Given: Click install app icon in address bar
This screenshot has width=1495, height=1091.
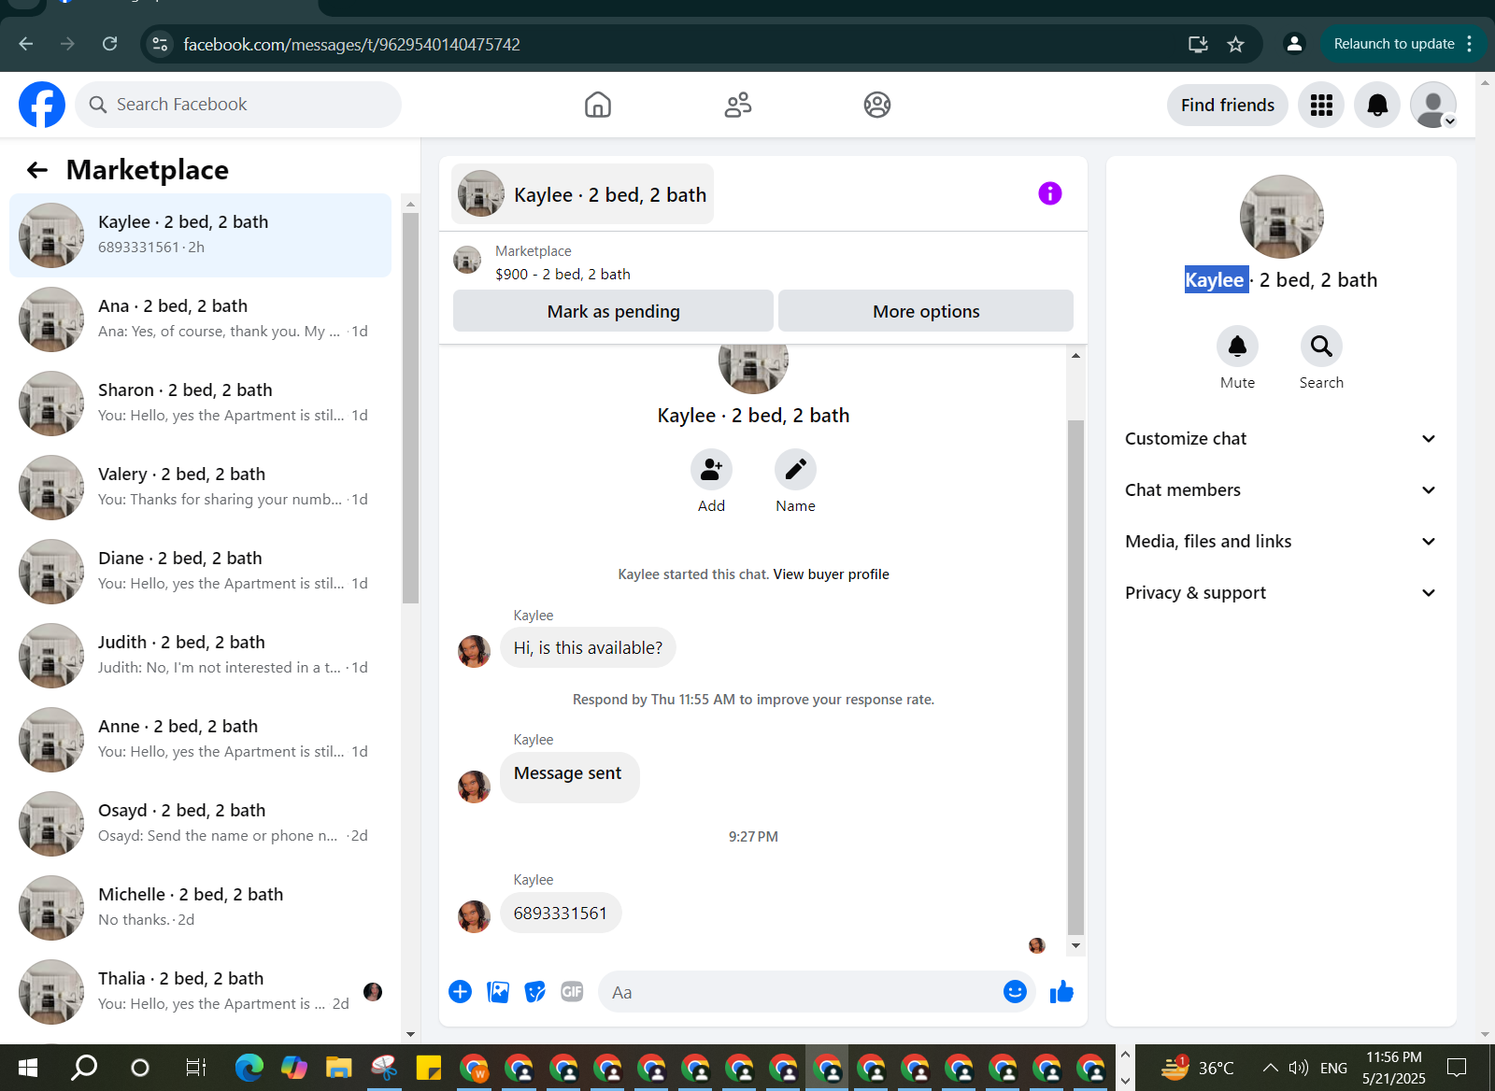Looking at the screenshot, I should tap(1198, 44).
